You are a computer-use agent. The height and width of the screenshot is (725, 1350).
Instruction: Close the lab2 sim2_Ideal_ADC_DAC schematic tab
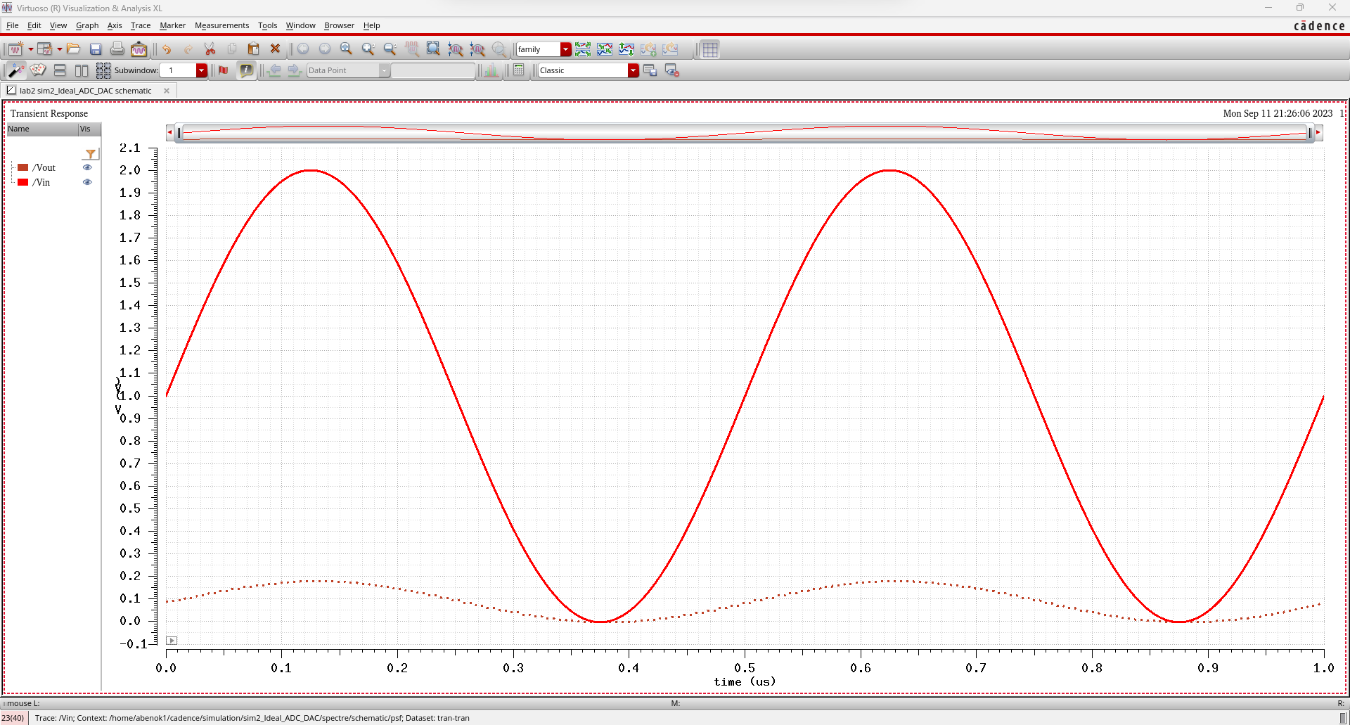[x=167, y=91]
